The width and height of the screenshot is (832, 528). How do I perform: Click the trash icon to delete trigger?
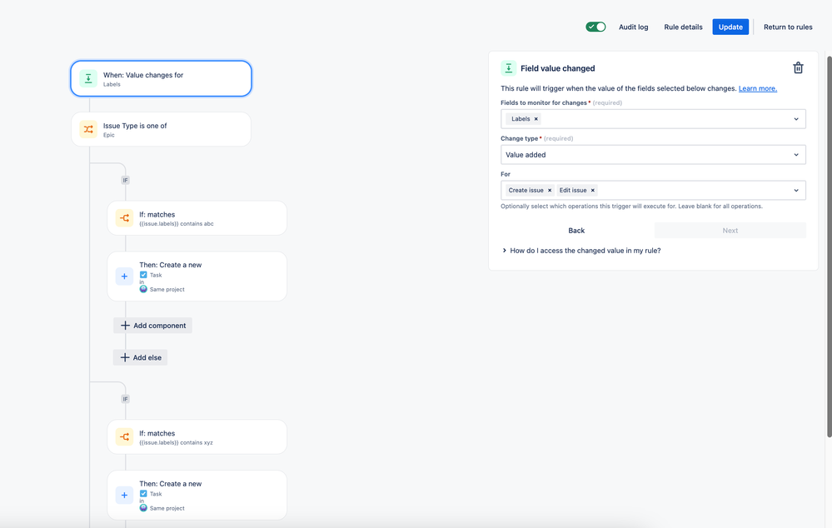click(x=798, y=68)
